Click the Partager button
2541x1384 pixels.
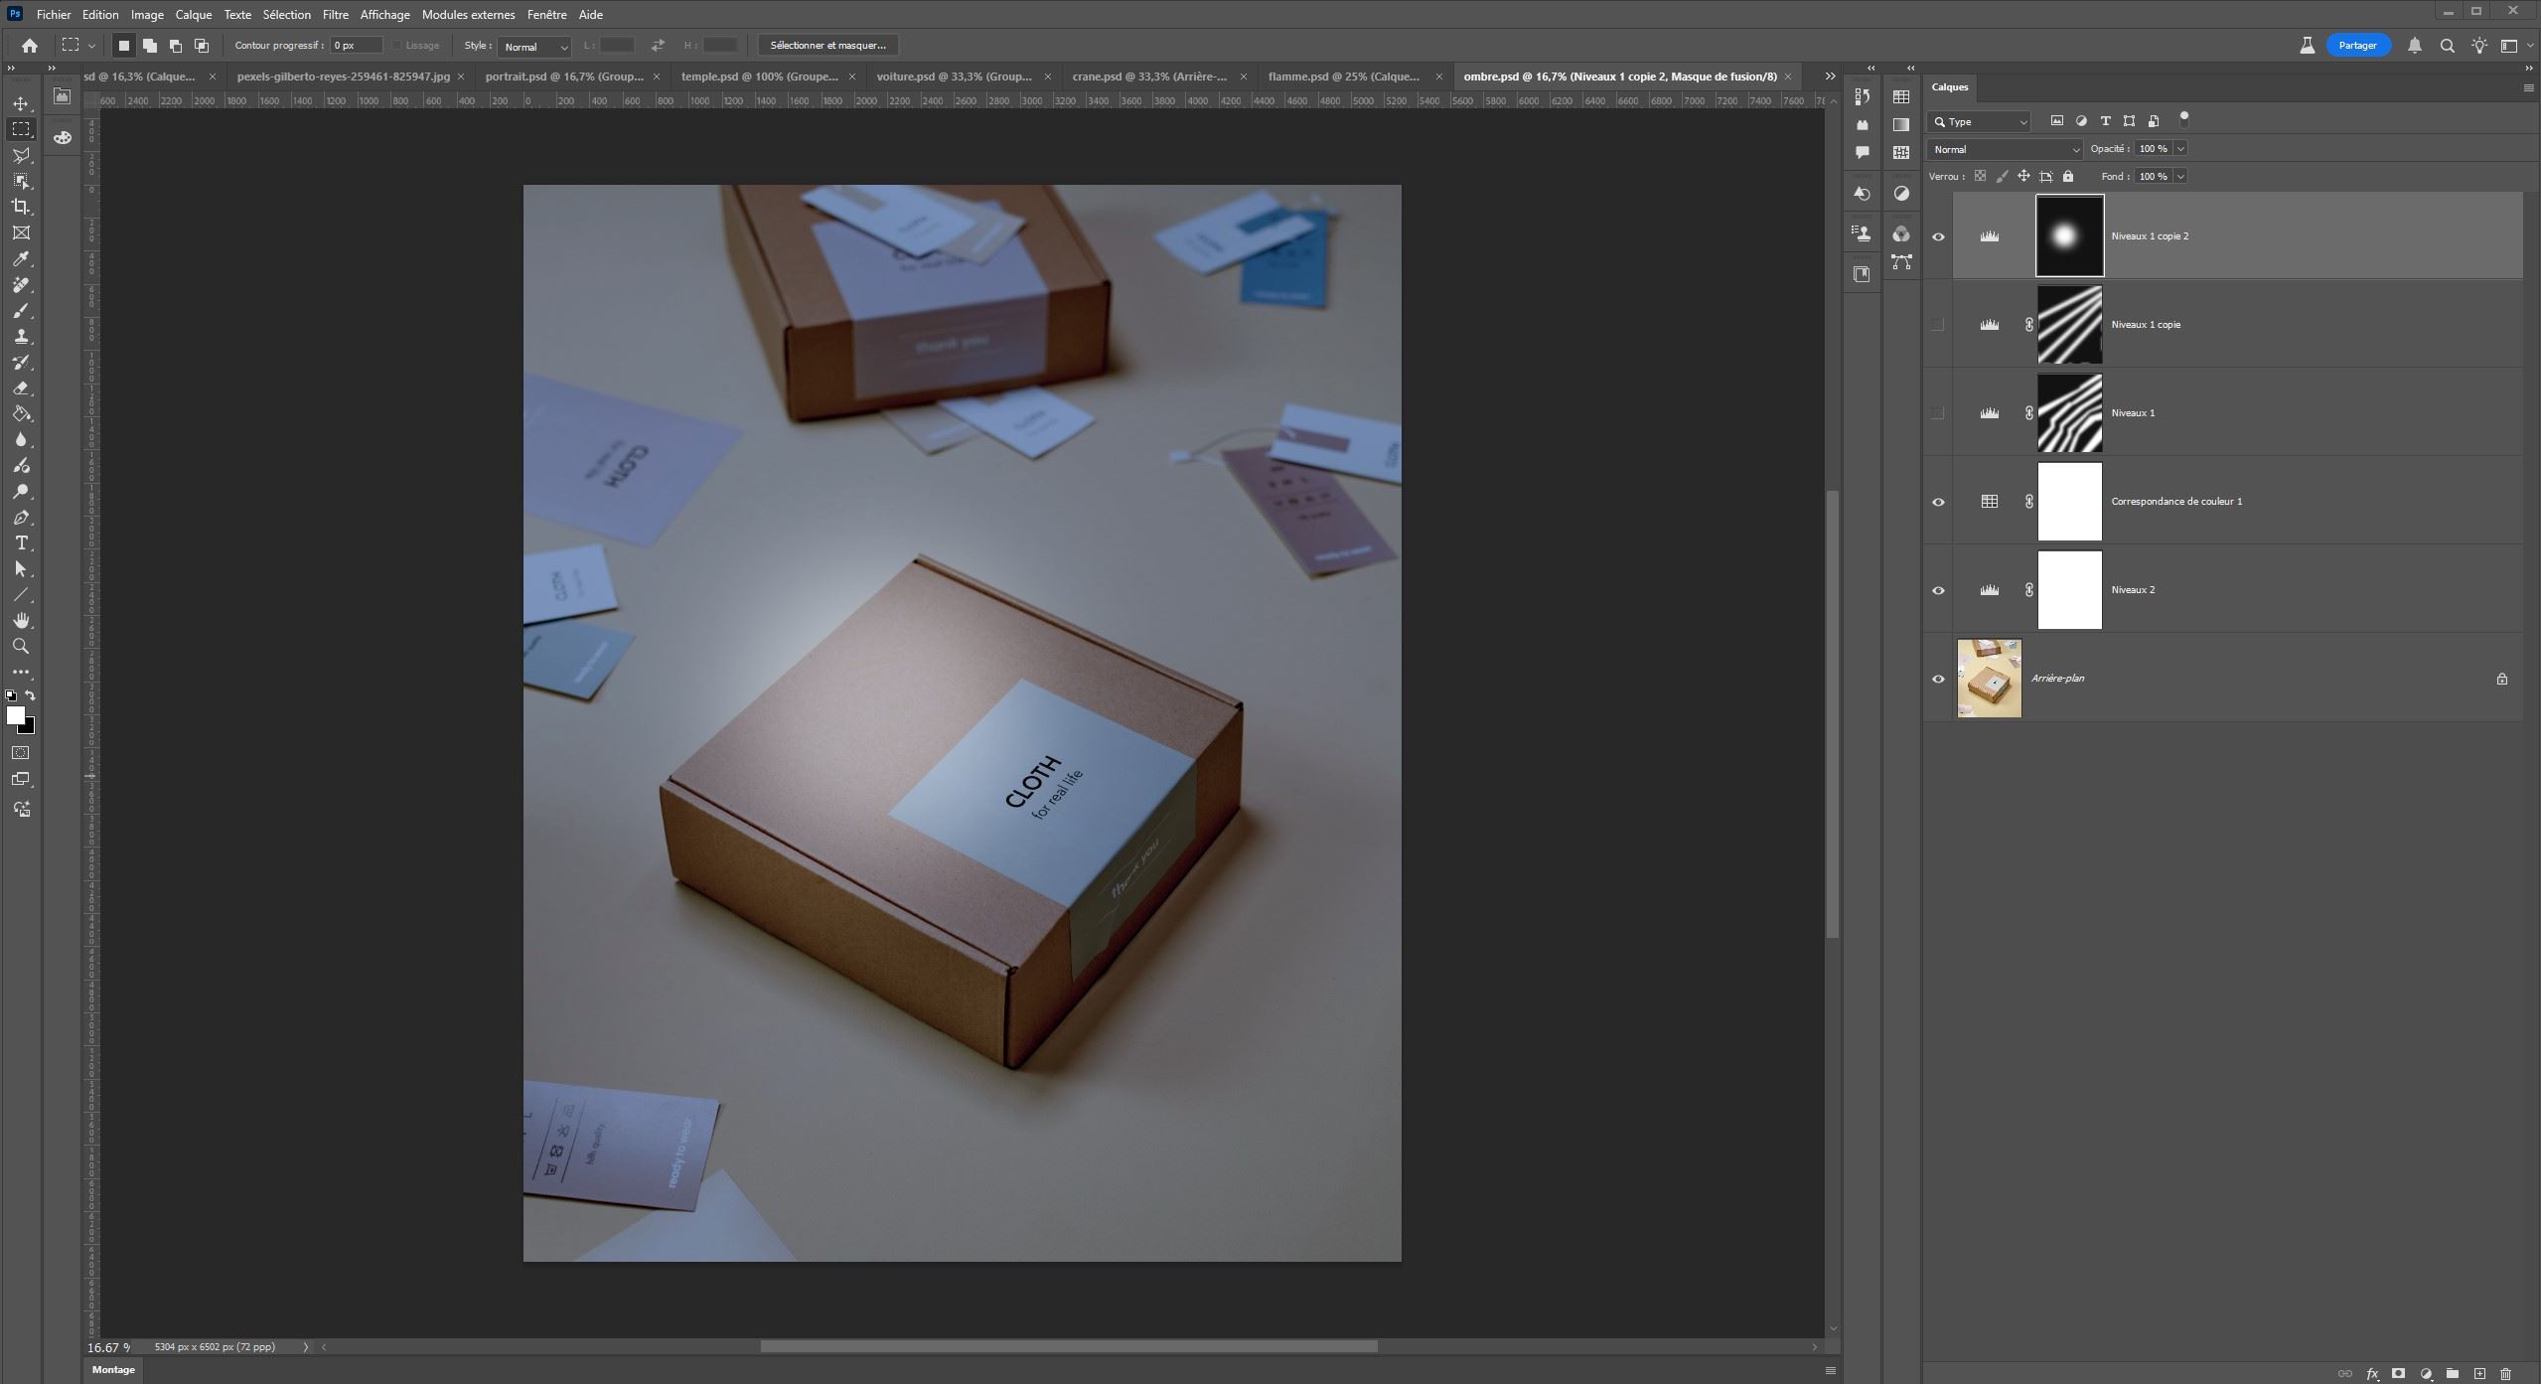tap(2357, 45)
